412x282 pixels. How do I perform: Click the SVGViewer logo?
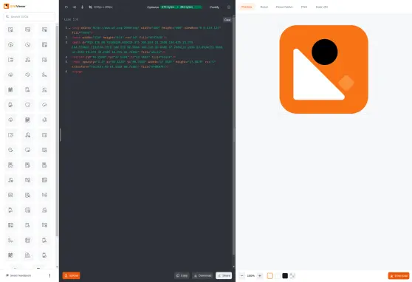tap(15, 6)
